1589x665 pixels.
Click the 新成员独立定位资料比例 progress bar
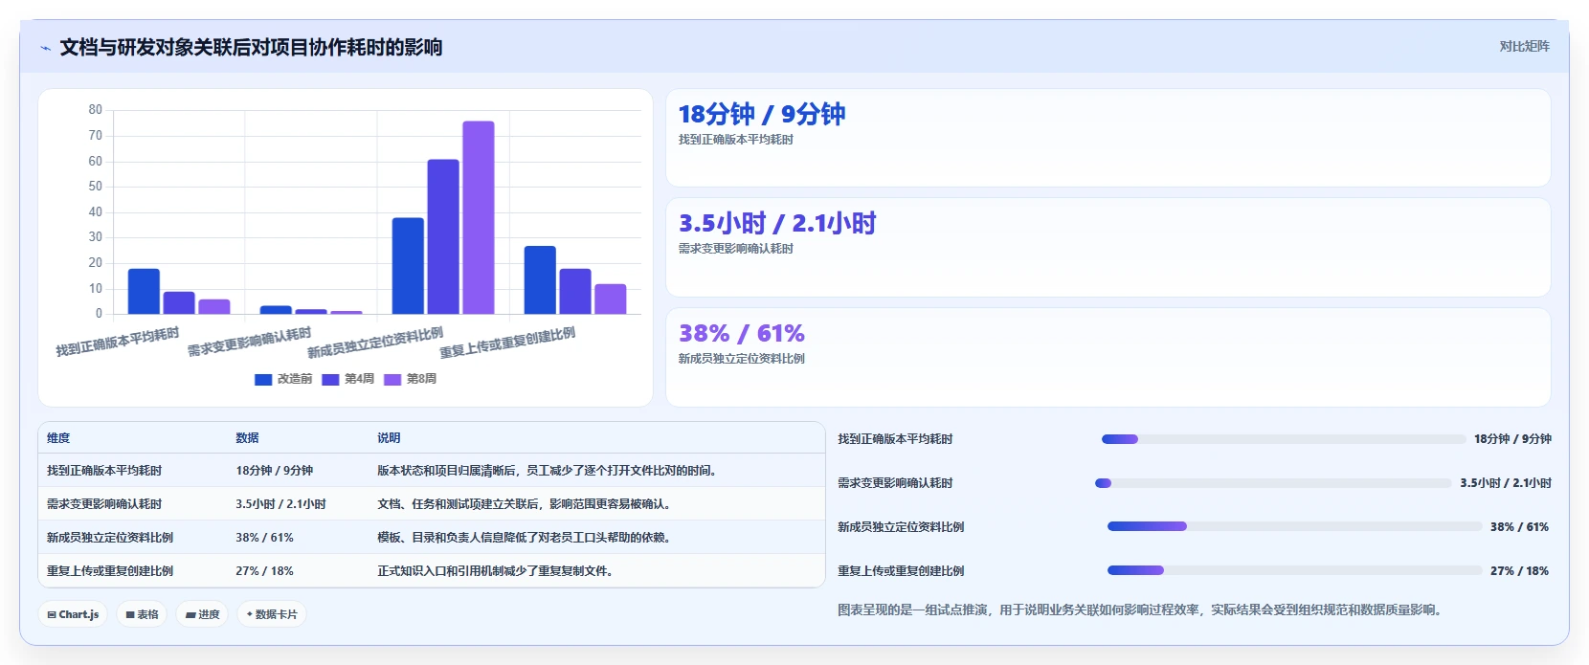[1295, 526]
